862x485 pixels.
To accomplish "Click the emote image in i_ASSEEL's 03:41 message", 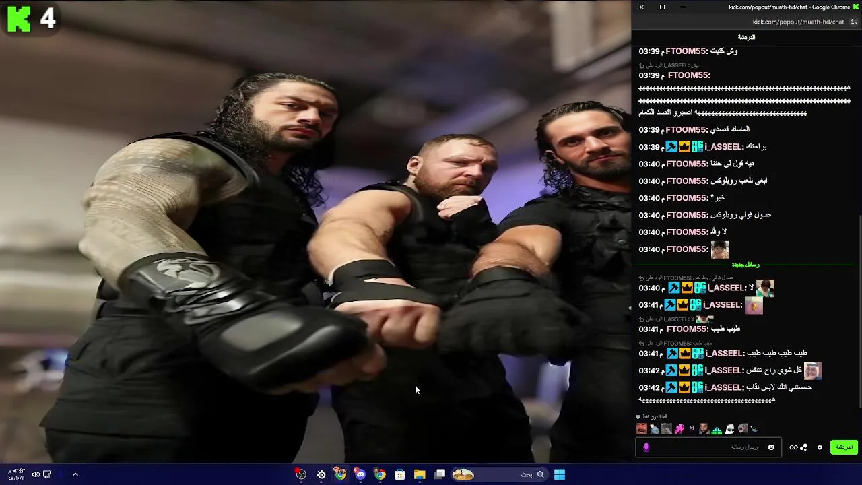I will point(754,305).
